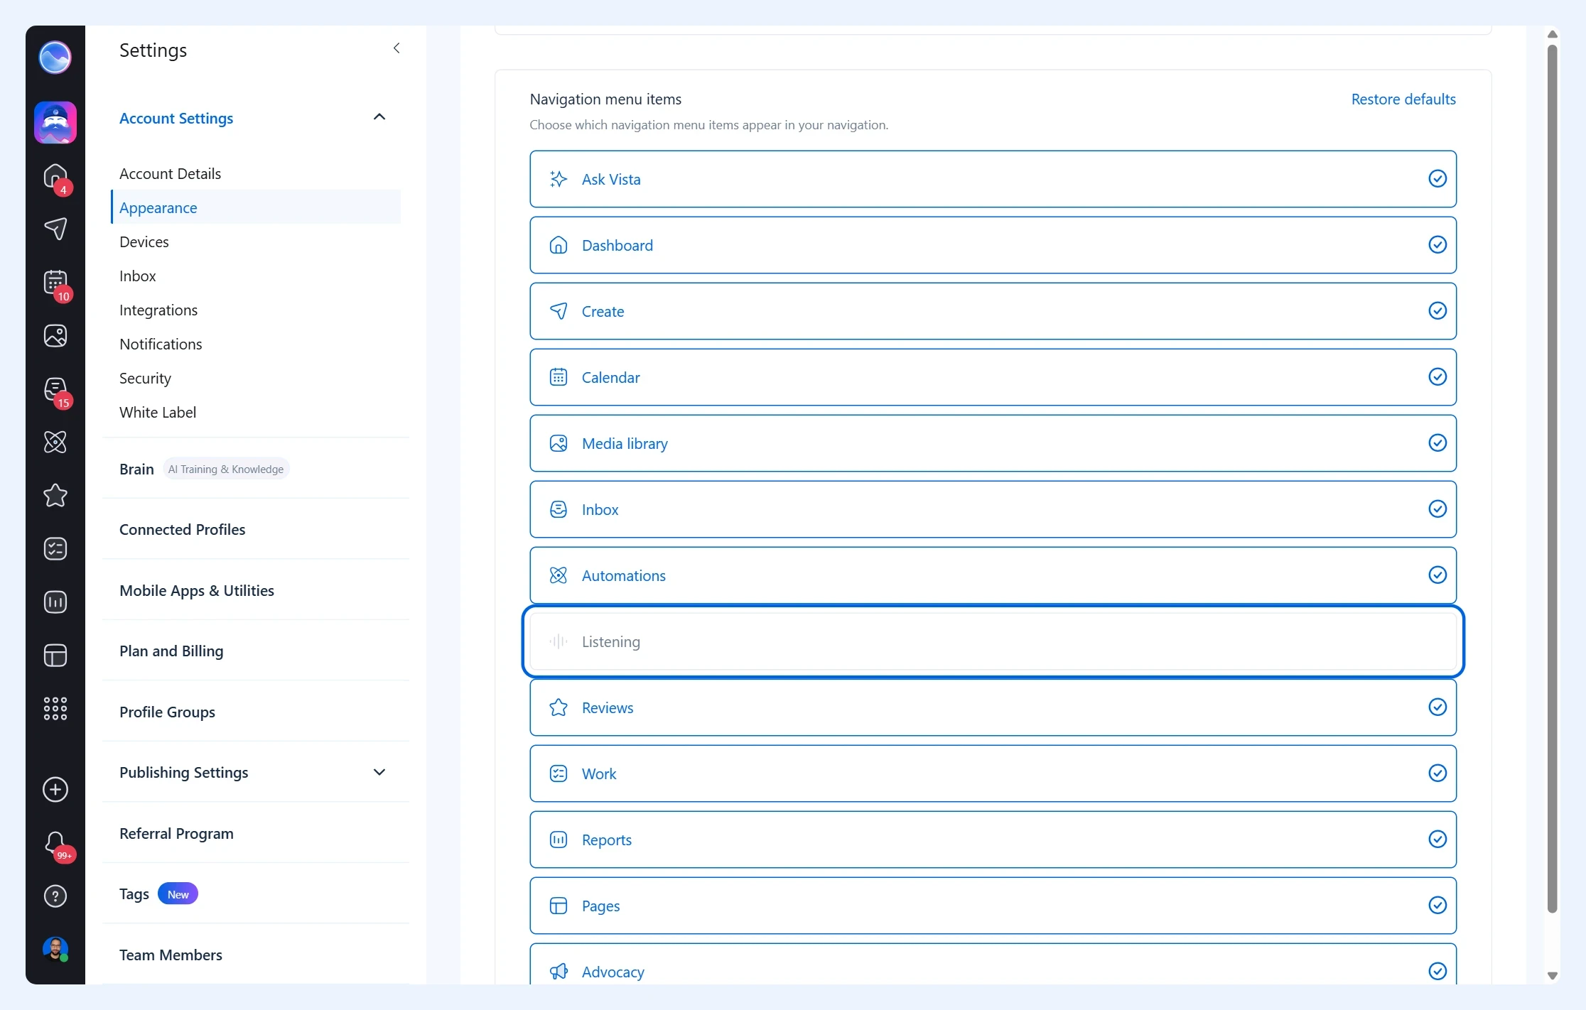Click the atom icon in Automations row
Image resolution: width=1586 pixels, height=1010 pixels.
point(559,575)
